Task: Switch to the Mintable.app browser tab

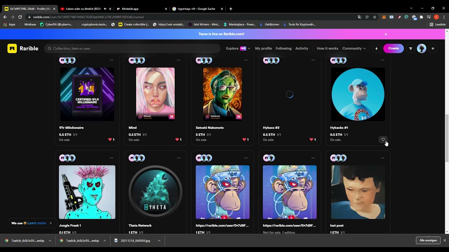Action: point(142,9)
